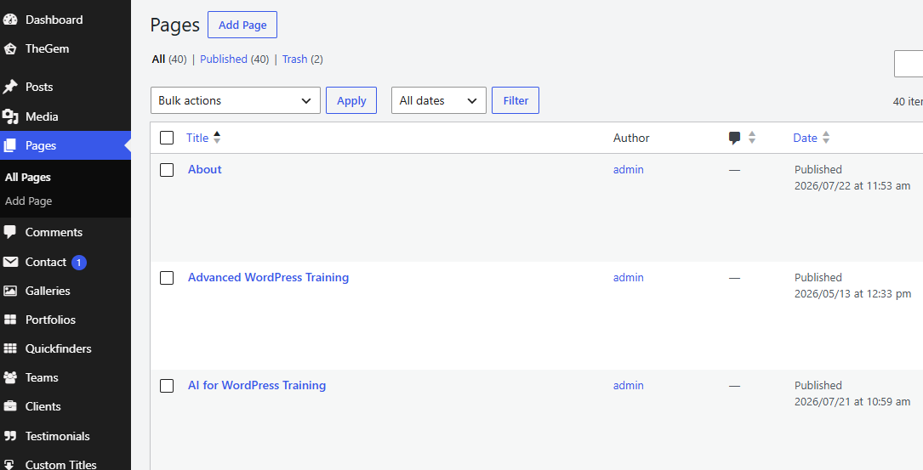
Task: Click the Portfolios grid icon
Action: [x=10, y=320]
